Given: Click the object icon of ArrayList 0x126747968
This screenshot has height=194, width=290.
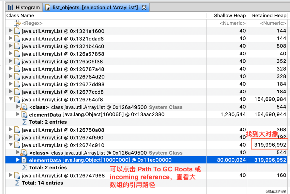Looking at the screenshot, I should (17, 175).
